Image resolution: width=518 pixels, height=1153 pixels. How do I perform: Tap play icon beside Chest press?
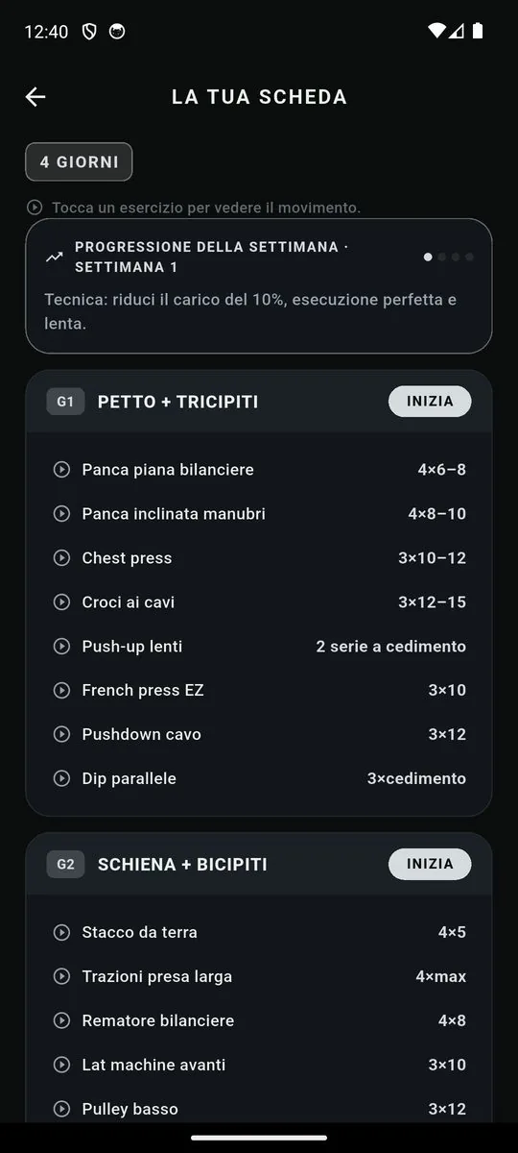click(61, 558)
